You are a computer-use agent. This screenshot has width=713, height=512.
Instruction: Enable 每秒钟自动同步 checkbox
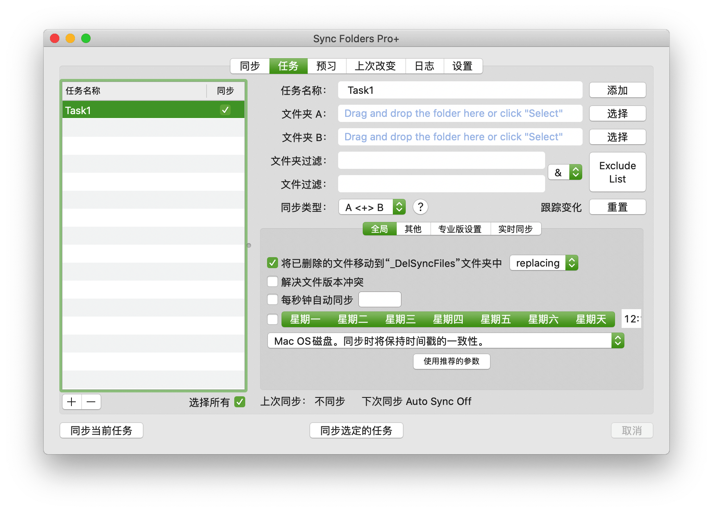(272, 300)
